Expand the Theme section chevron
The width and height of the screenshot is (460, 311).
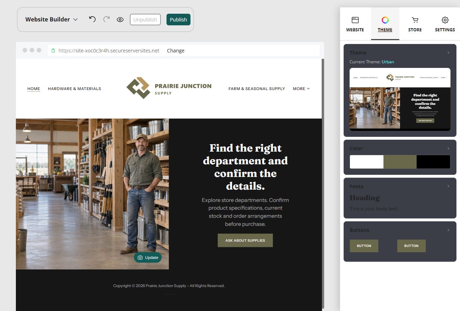click(448, 53)
